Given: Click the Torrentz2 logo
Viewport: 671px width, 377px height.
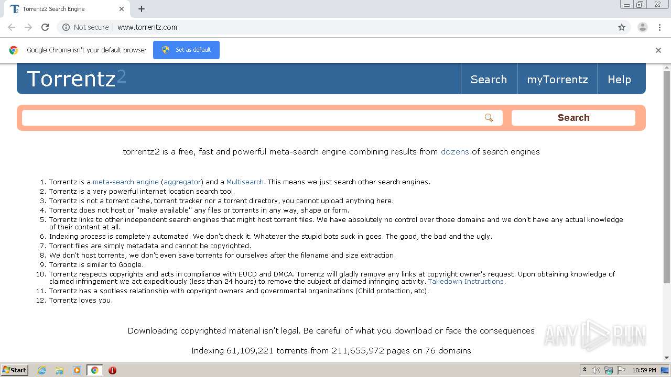Looking at the screenshot, I should tap(77, 79).
